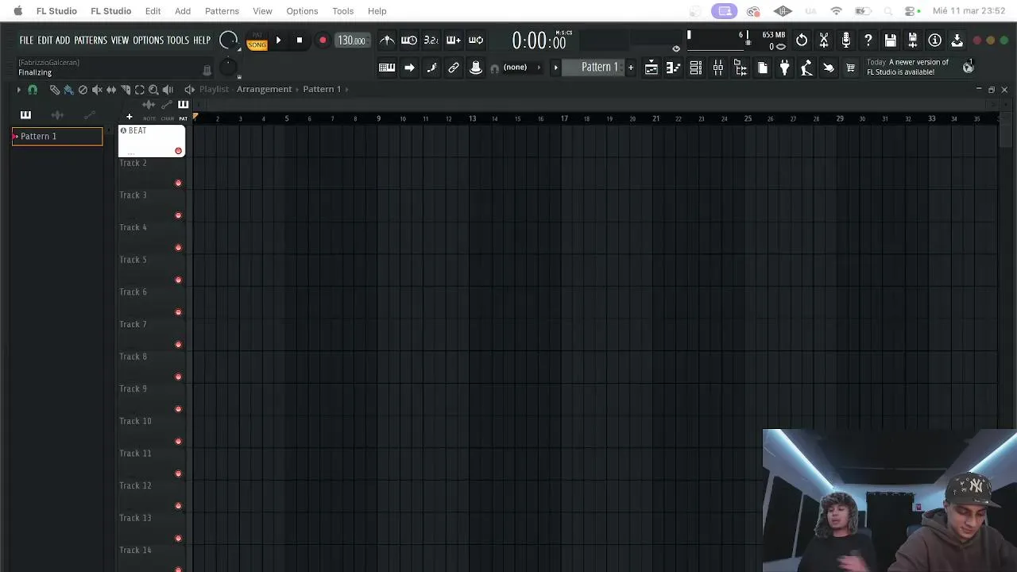Select the playlist slip tool
Screen dimensions: 1017x572
tap(111, 90)
